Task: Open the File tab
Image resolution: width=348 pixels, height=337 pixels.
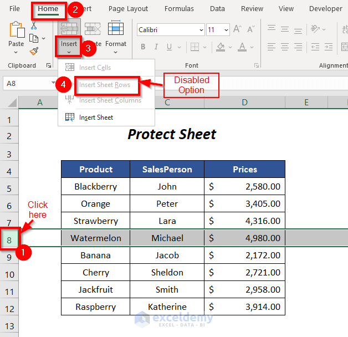Action: [x=14, y=9]
